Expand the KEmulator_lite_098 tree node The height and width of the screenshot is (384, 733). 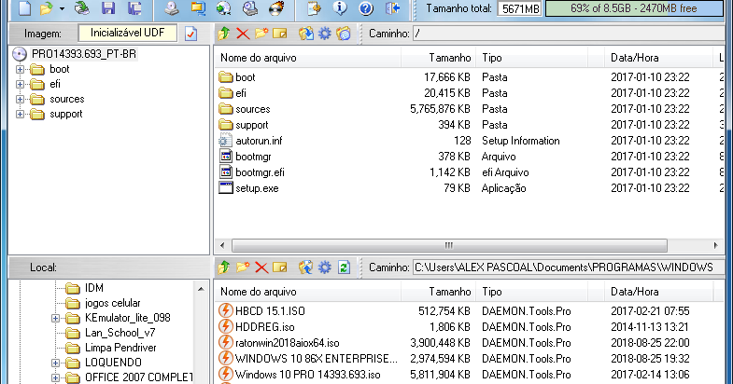(x=55, y=318)
